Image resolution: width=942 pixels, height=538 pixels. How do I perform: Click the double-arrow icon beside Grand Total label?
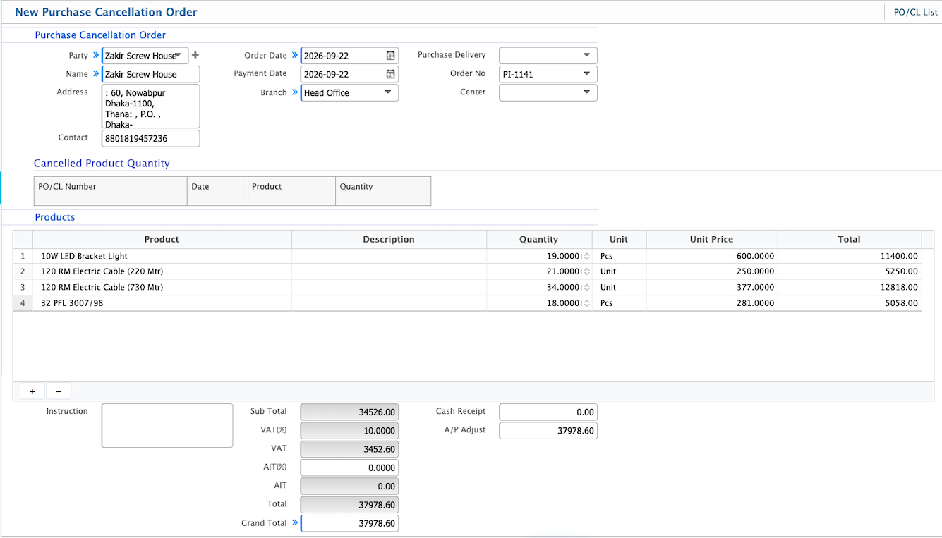(x=295, y=523)
